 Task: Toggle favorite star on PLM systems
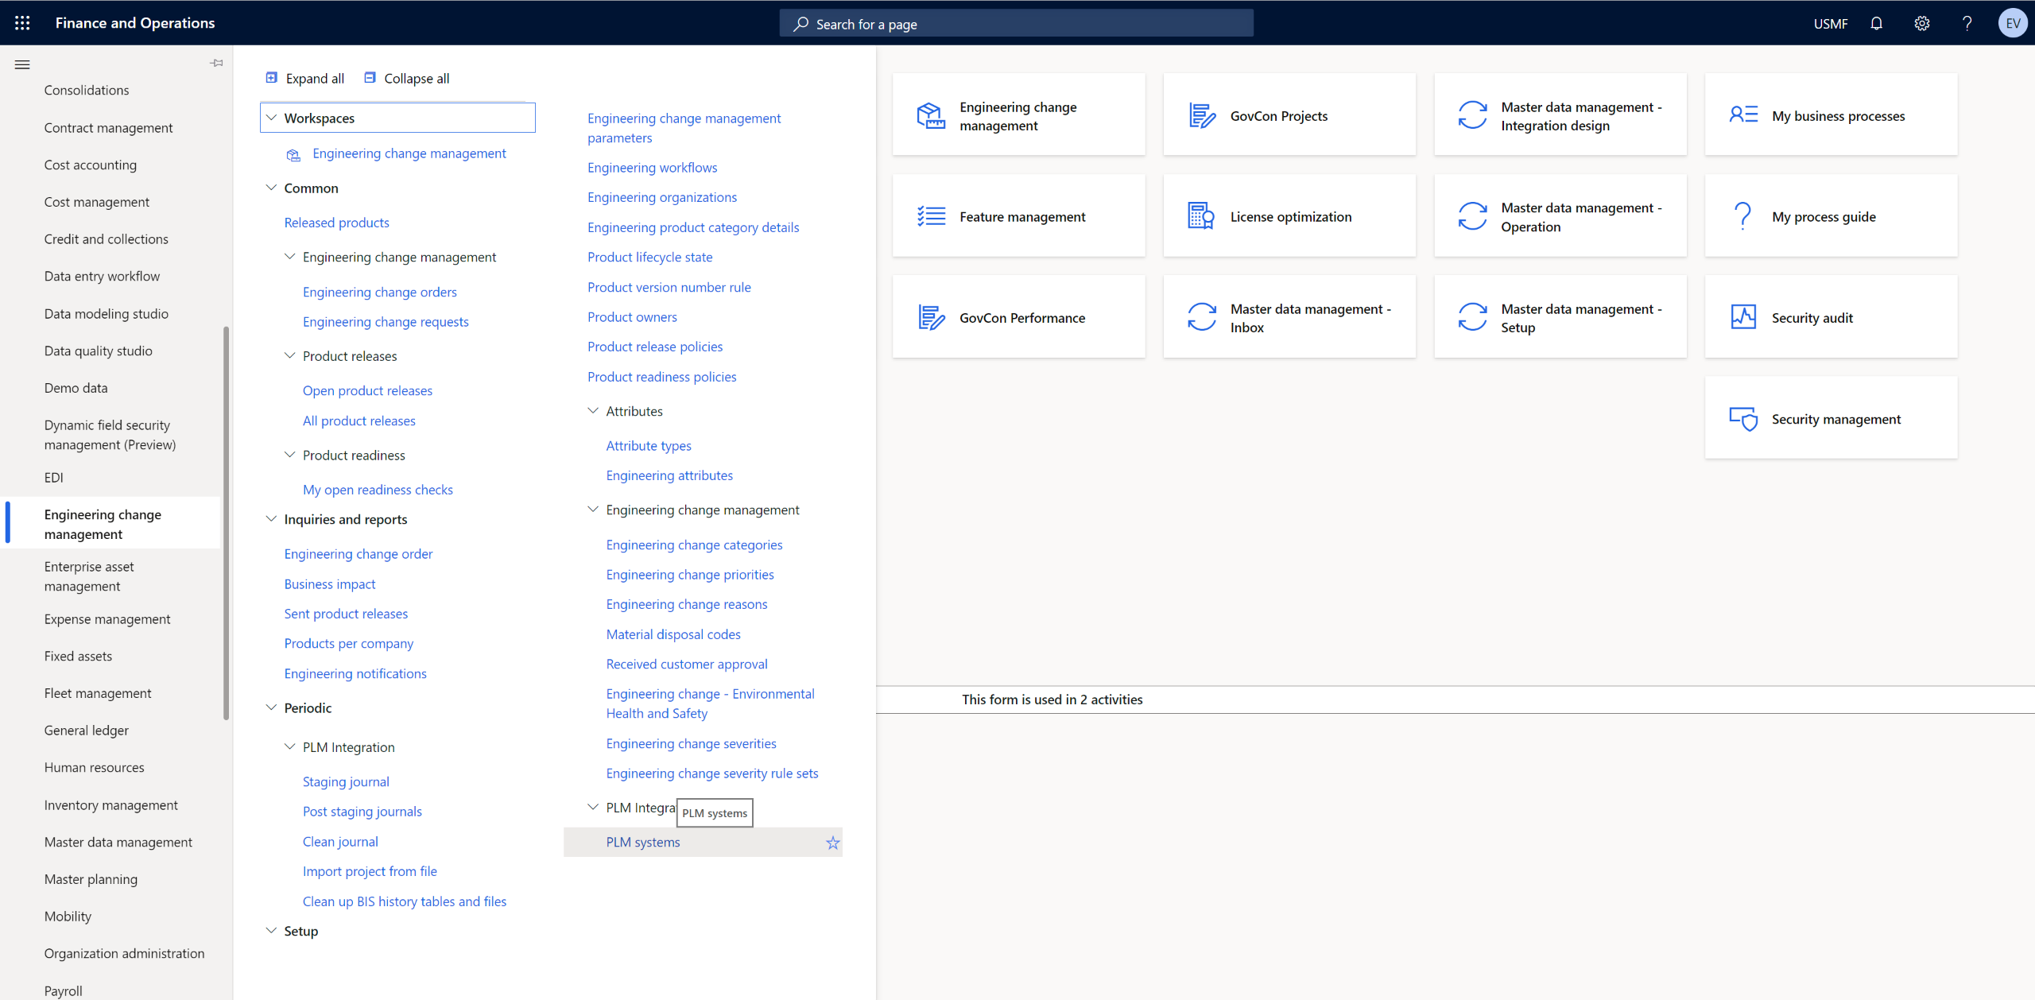tap(831, 840)
